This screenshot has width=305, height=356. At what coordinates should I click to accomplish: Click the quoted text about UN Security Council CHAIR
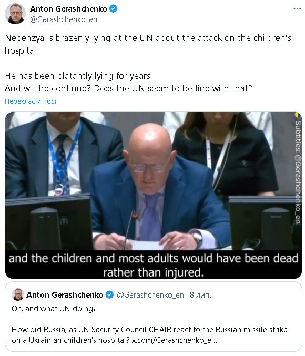(x=149, y=335)
